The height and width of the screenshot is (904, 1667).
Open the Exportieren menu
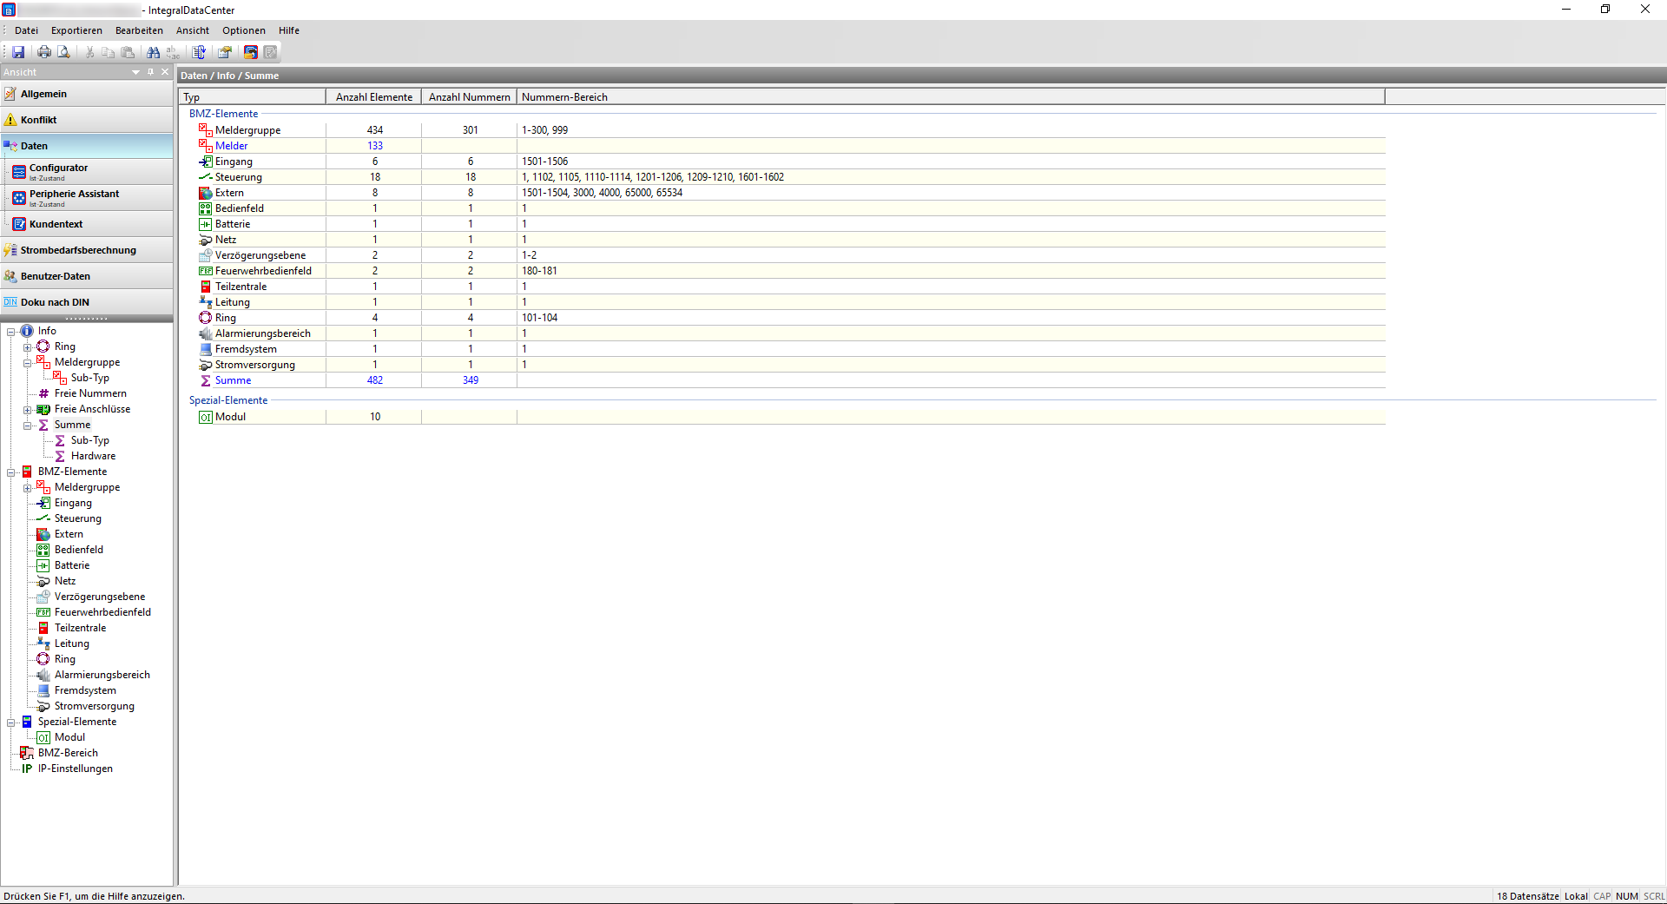76,30
